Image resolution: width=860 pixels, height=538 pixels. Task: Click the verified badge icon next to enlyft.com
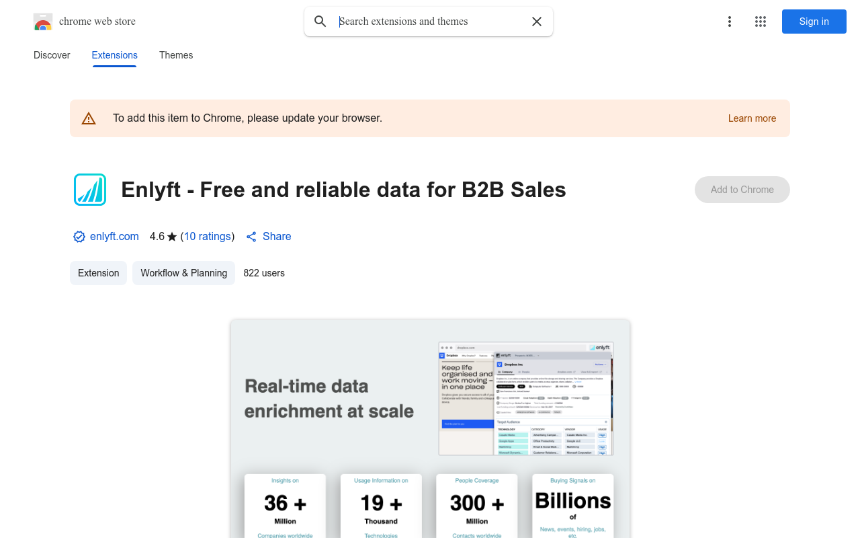[79, 237]
